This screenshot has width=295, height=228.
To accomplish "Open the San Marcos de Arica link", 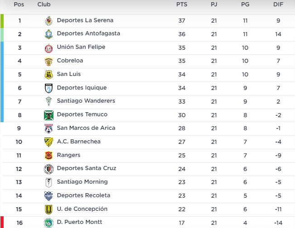I will click(86, 128).
